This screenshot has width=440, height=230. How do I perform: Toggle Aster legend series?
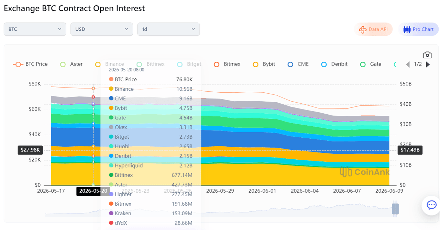[x=71, y=64]
